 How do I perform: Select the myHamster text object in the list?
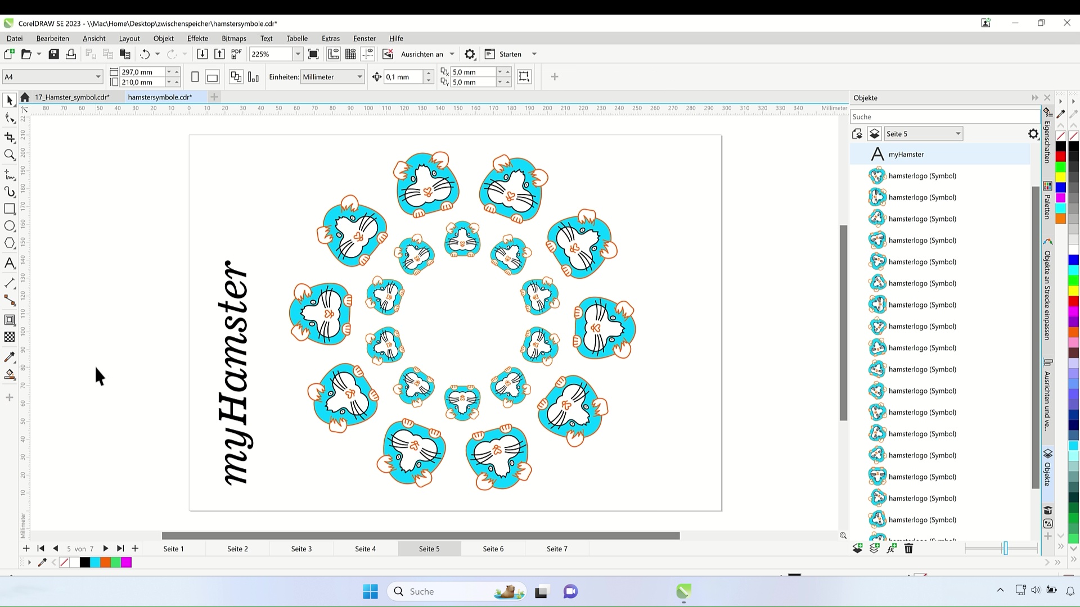906,154
